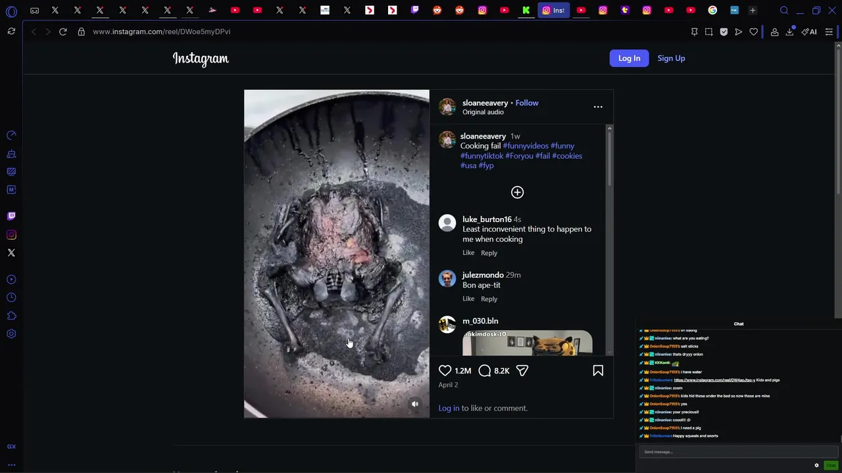Open Twitch in the Opera sidebar
The image size is (842, 473).
click(11, 215)
